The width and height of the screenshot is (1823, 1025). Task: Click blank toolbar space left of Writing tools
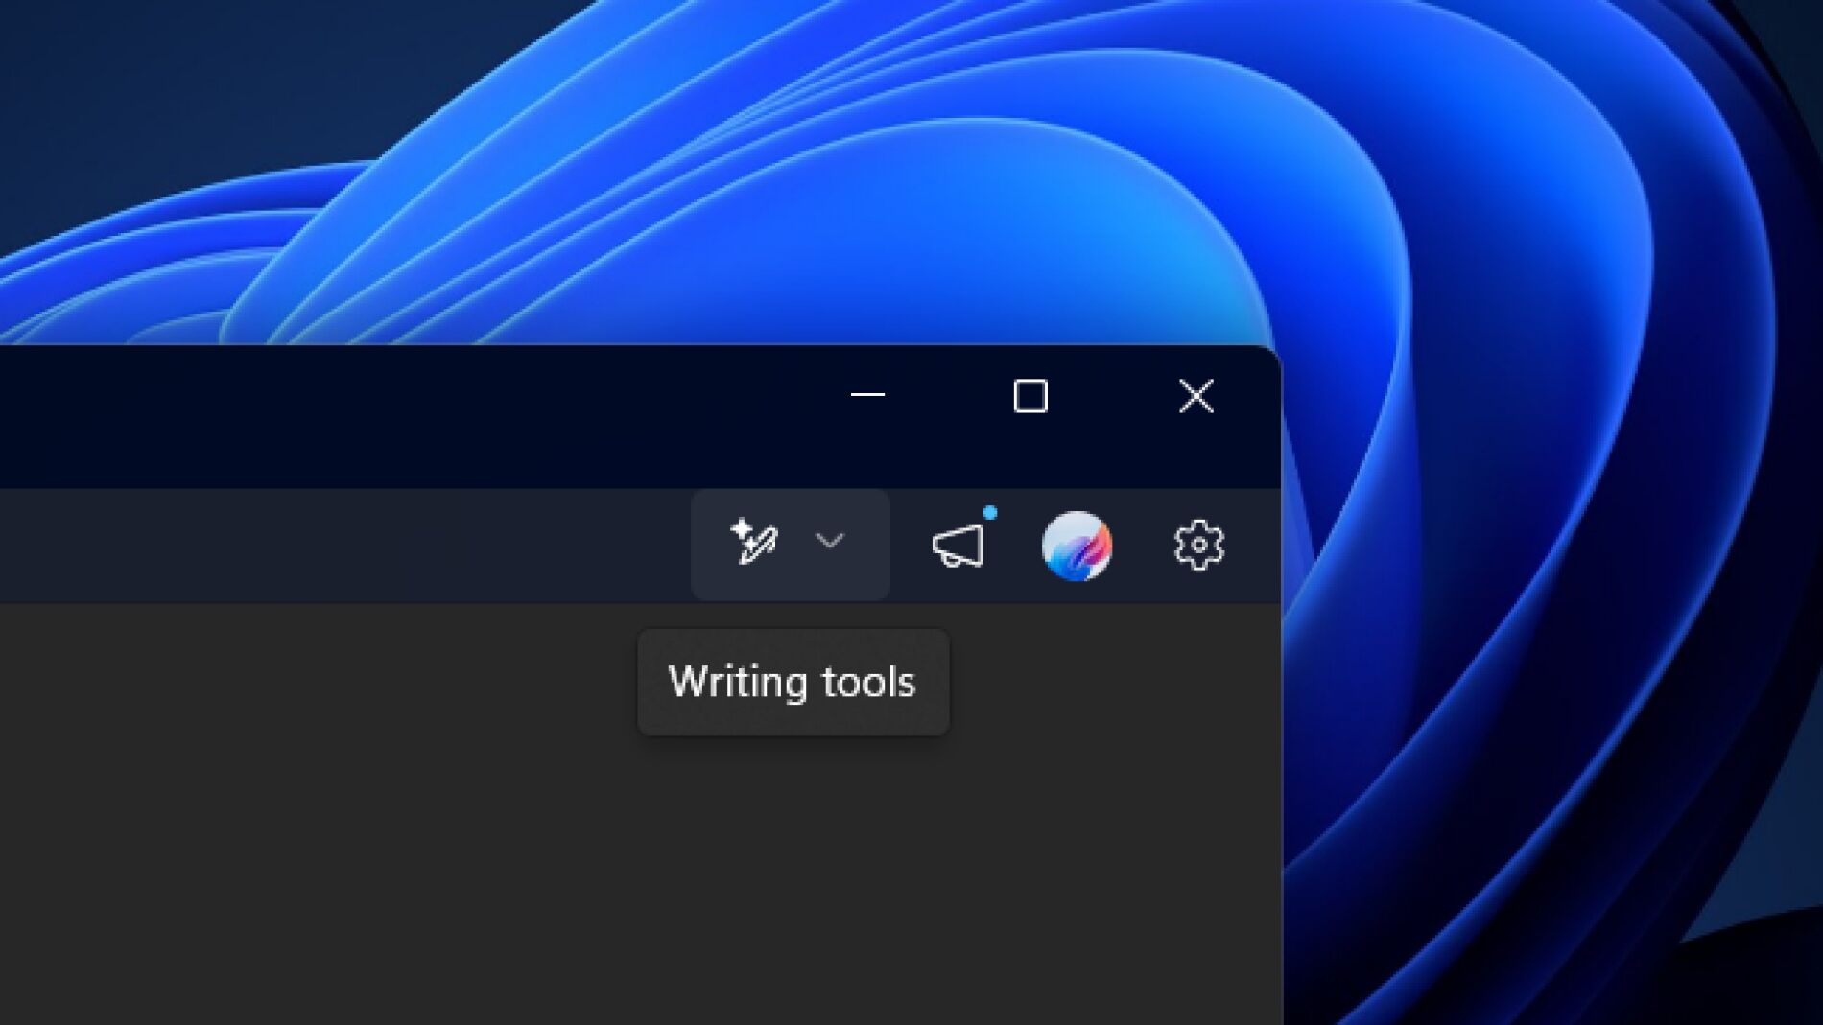pyautogui.click(x=384, y=545)
